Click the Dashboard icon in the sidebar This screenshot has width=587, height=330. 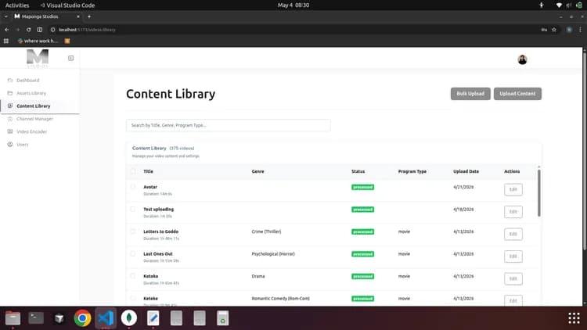10,81
